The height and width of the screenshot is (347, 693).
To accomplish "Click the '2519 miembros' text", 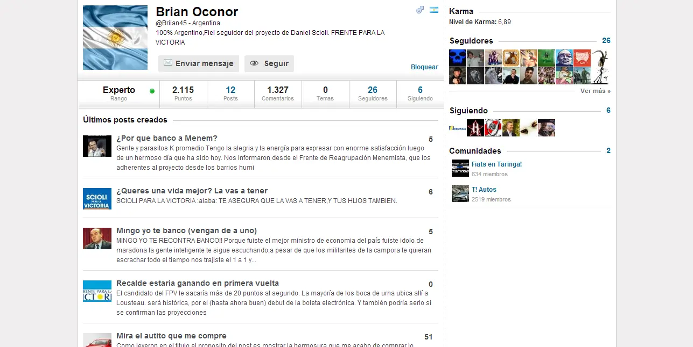I will coord(491,199).
